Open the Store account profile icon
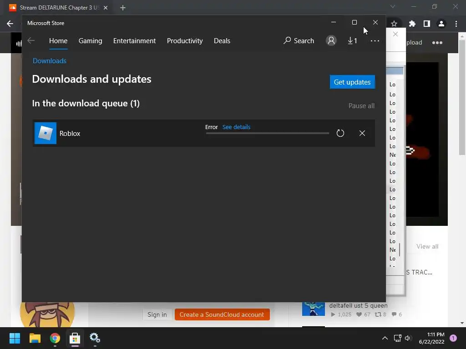 (331, 40)
